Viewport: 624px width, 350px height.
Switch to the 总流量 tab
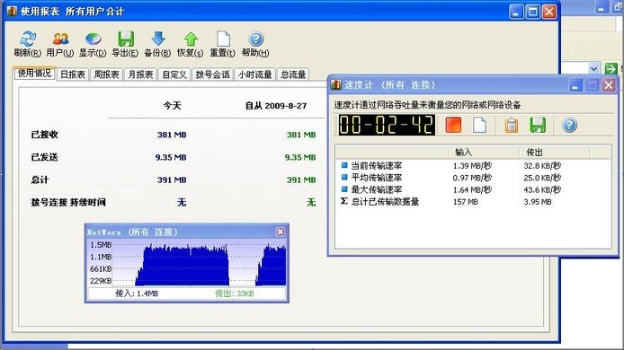(x=293, y=74)
